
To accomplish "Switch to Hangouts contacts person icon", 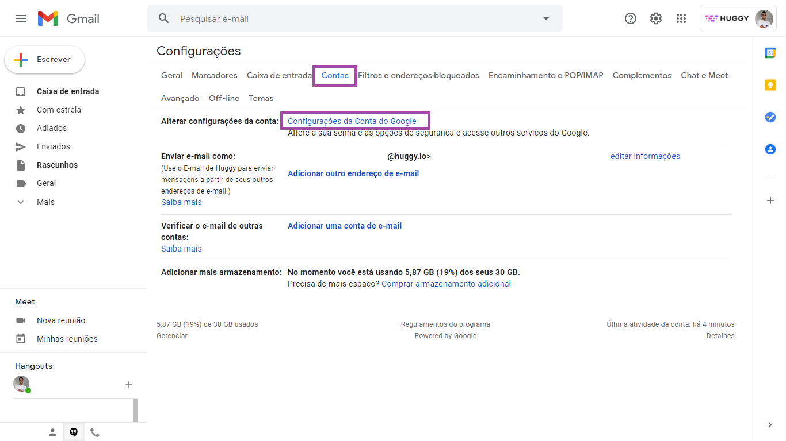I will [x=52, y=433].
